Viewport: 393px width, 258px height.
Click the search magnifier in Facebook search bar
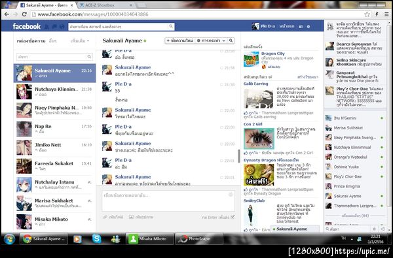coord(171,26)
